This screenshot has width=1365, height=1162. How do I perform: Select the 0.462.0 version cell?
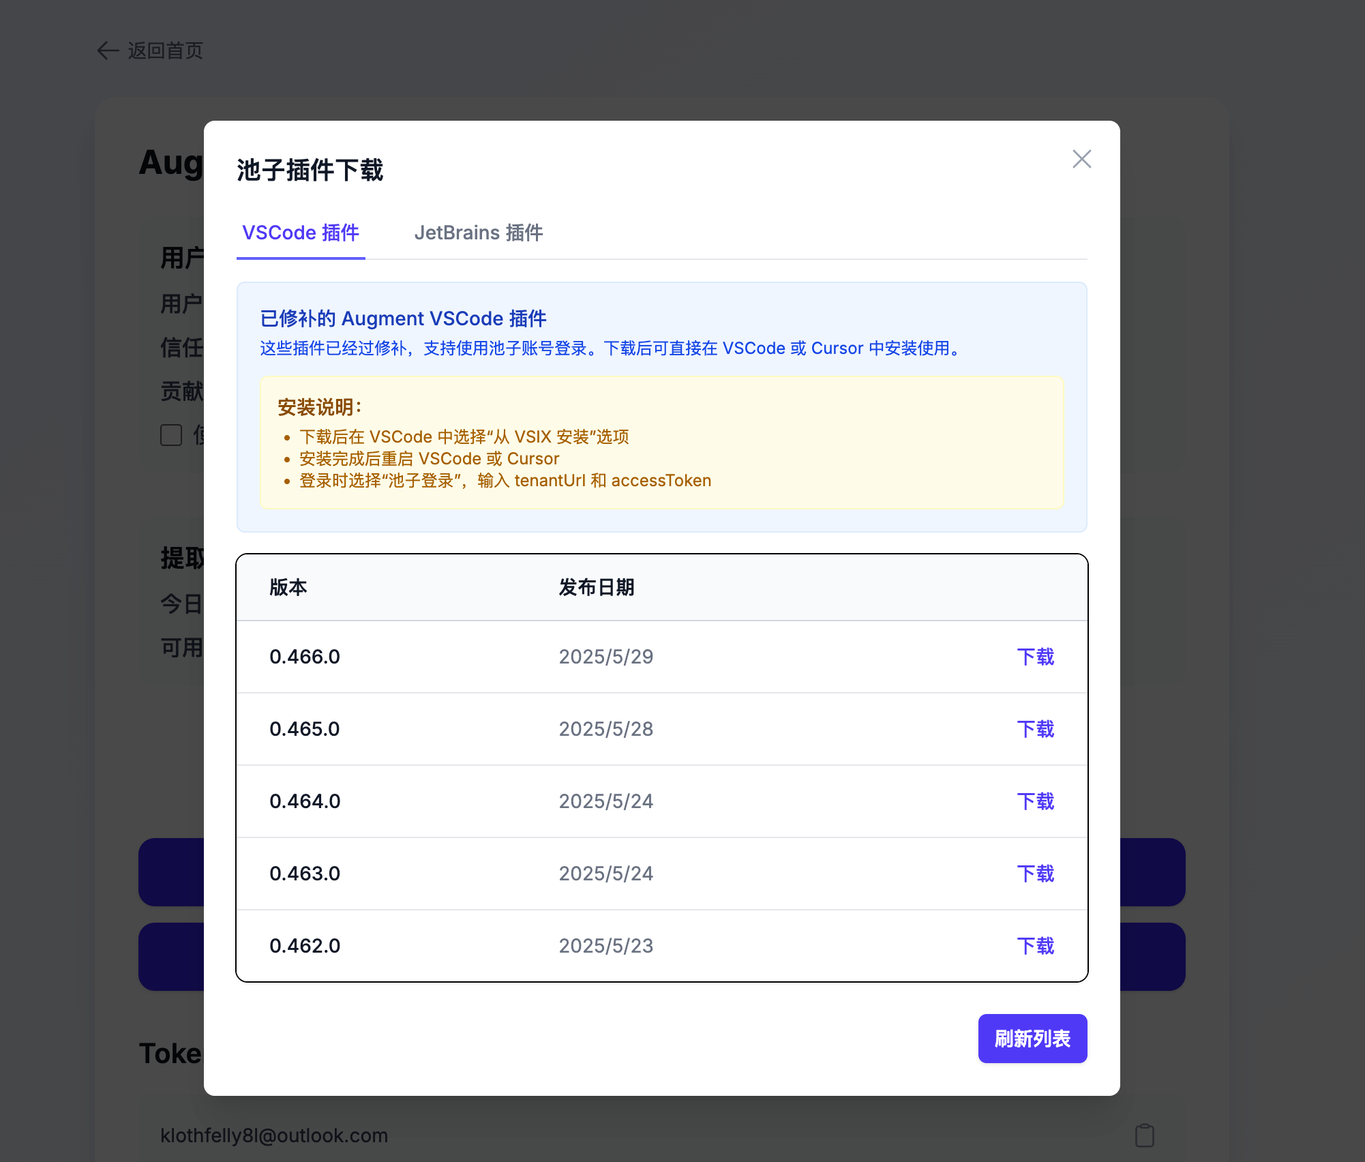[x=305, y=946]
